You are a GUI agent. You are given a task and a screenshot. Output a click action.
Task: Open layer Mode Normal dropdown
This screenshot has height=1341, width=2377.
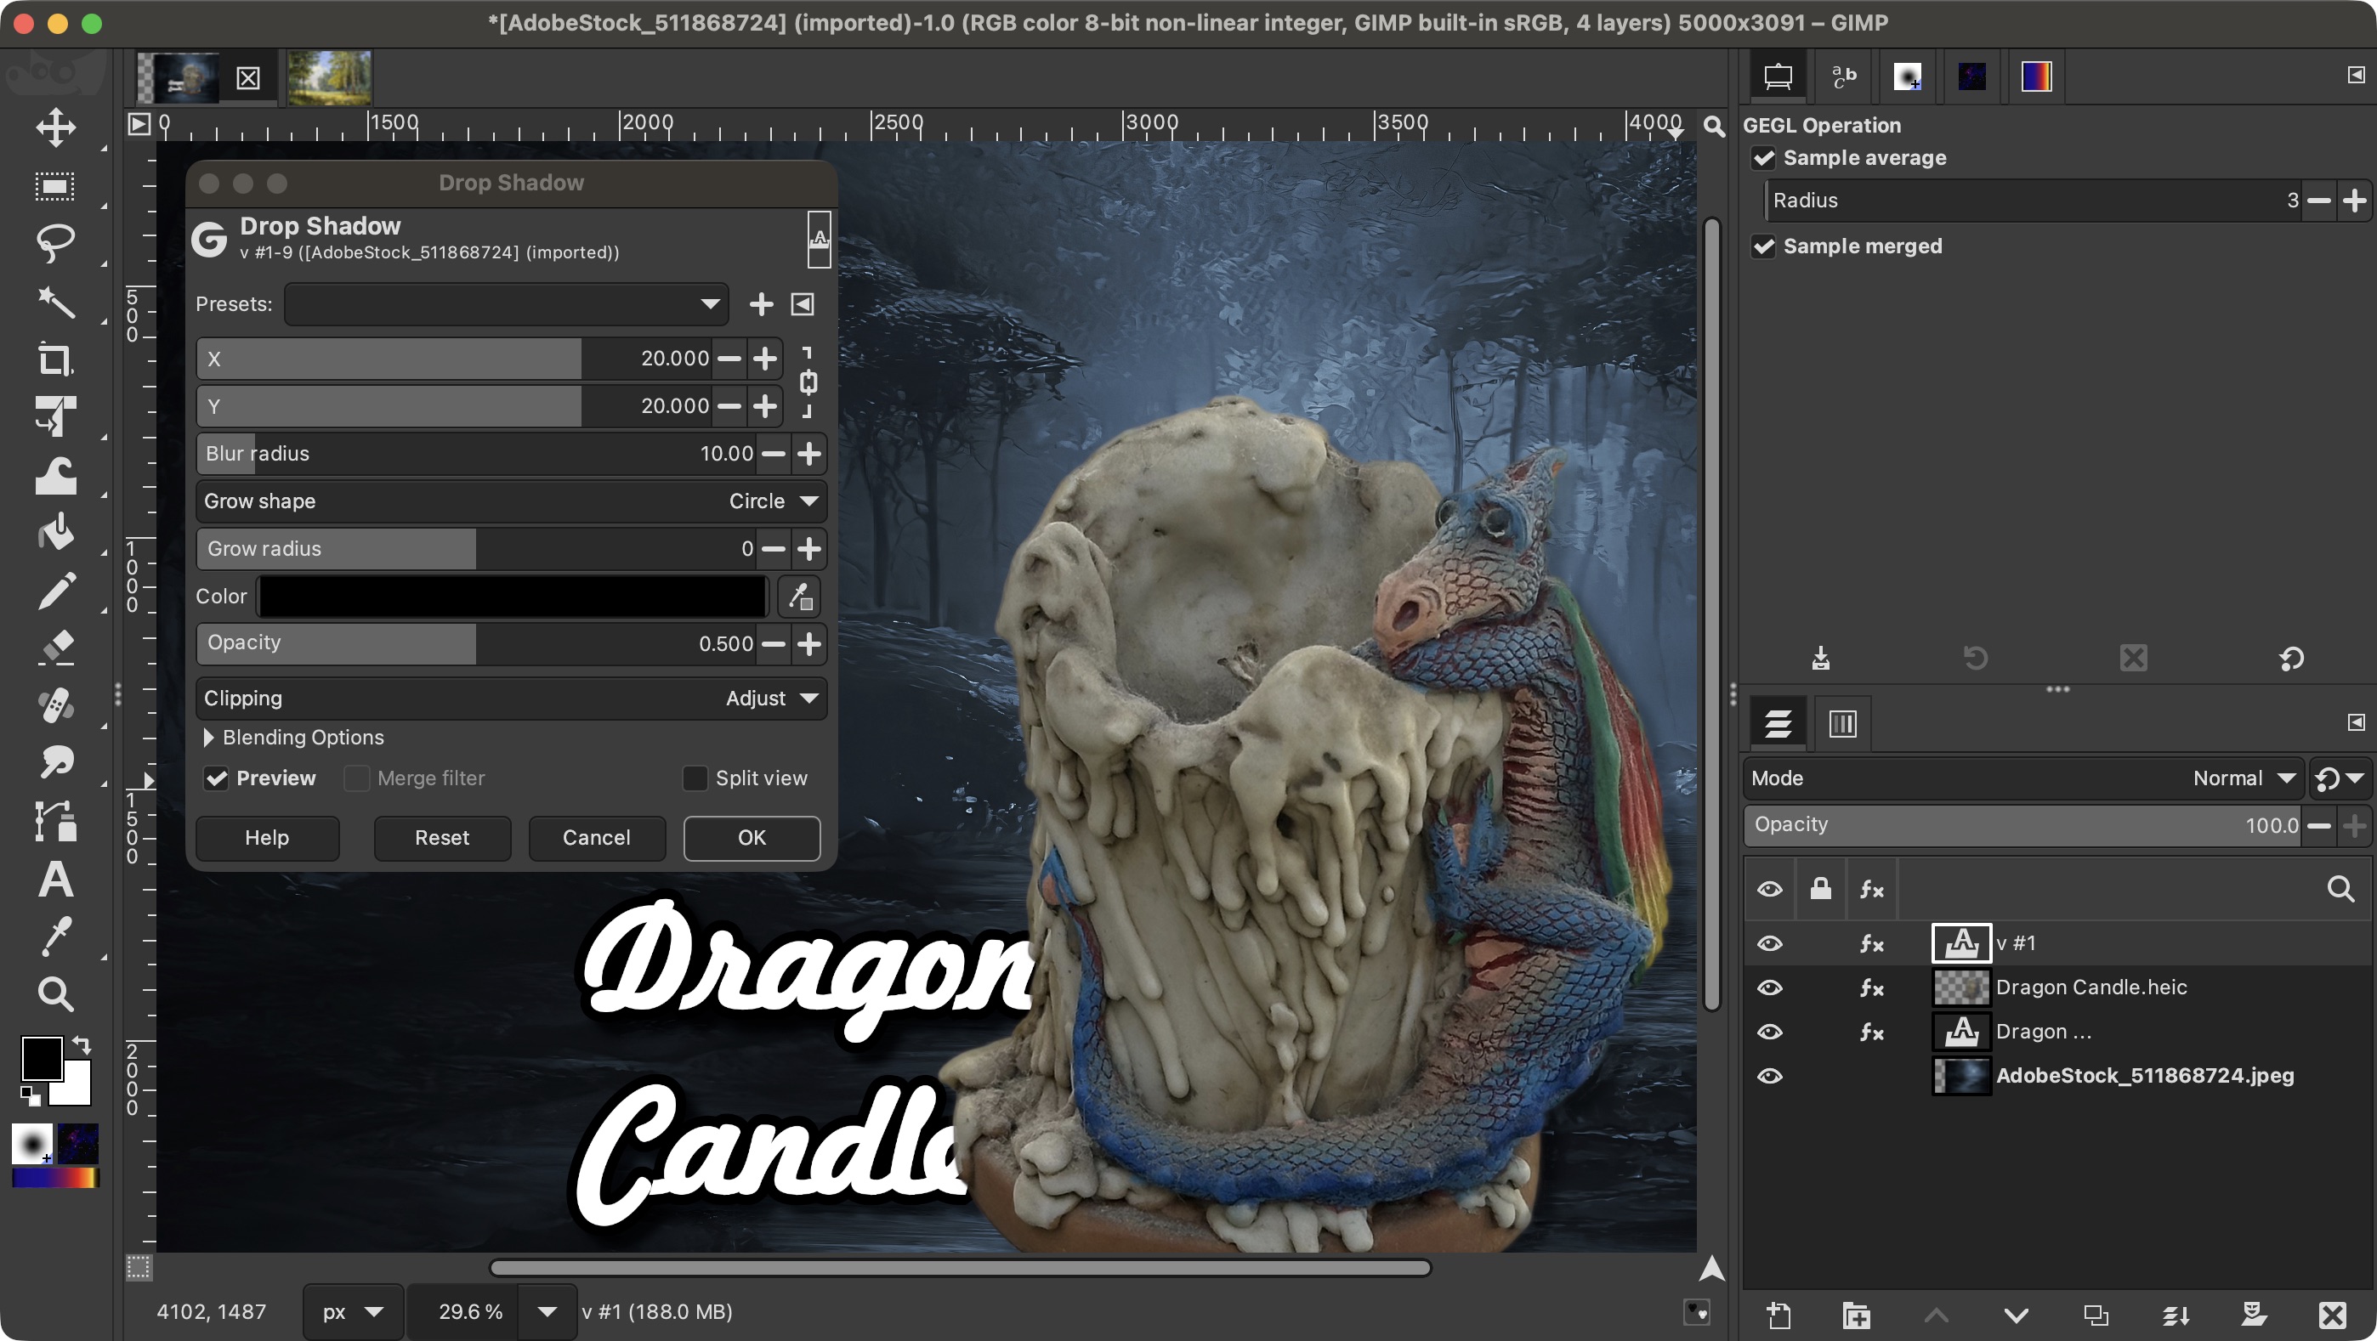tap(2022, 778)
